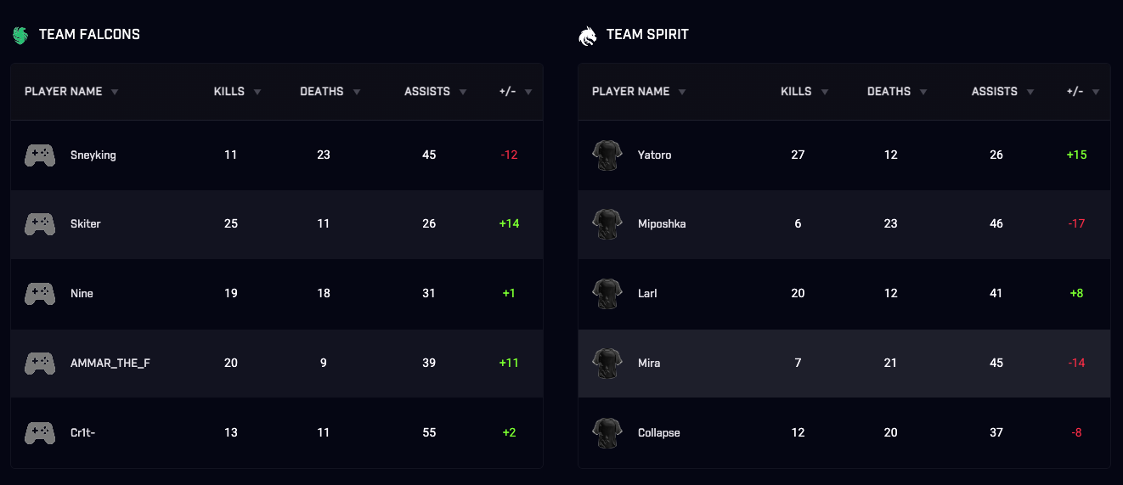Click Yatoro's jersey avatar icon

[607, 155]
